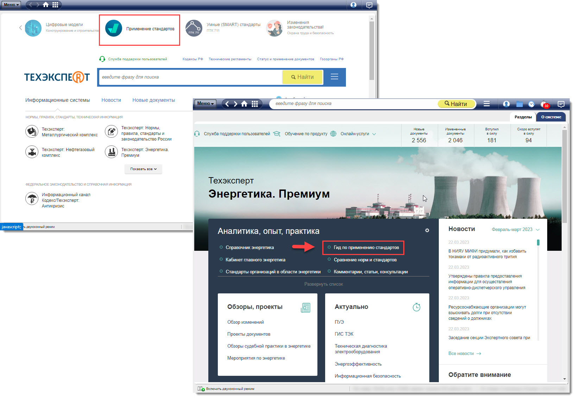
Task: Open ПУЭ link in Актуально card
Action: tap(339, 322)
